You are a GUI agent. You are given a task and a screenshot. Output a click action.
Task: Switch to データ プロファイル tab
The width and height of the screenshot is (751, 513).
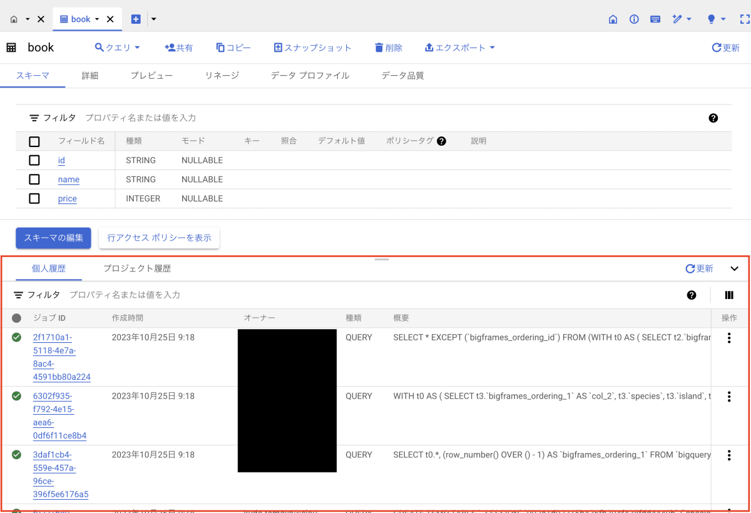pos(310,75)
